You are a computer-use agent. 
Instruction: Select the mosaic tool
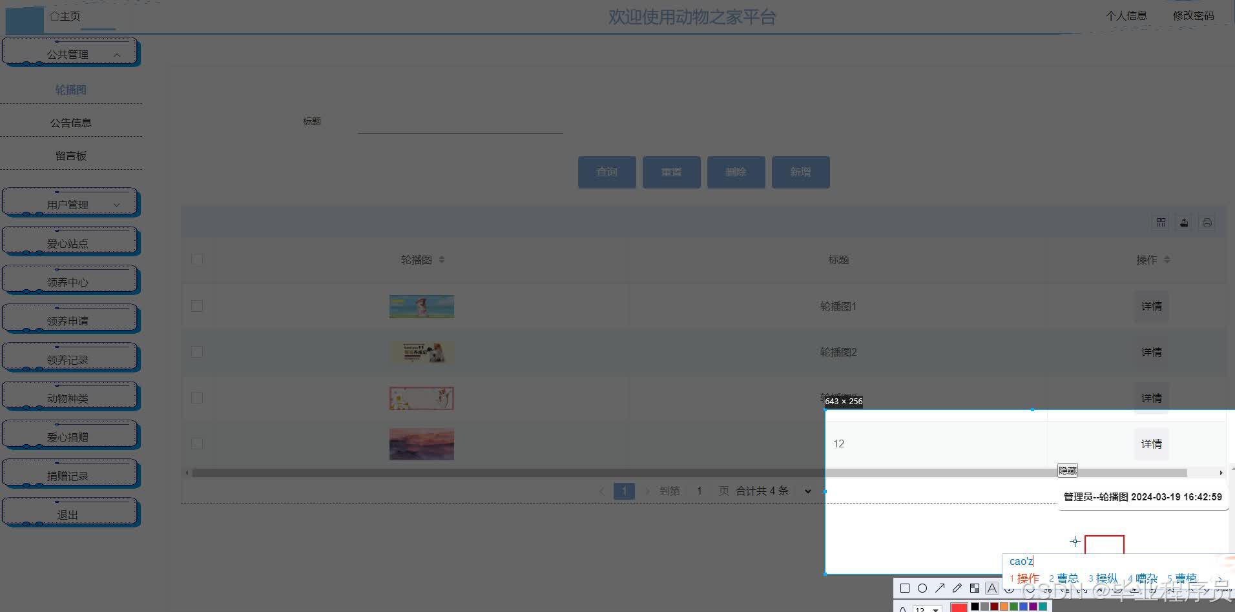point(975,588)
